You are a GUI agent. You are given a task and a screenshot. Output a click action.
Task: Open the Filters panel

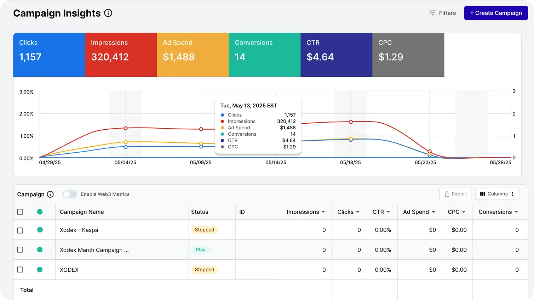[x=442, y=13]
